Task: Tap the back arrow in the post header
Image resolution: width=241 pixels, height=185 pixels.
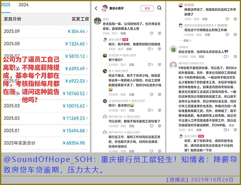Action: point(96,8)
